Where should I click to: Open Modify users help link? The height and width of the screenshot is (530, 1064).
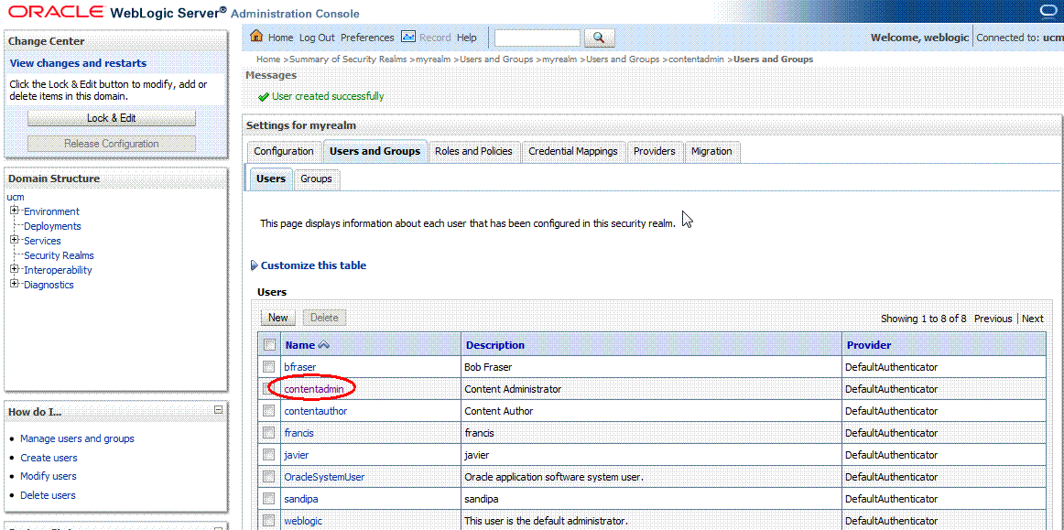(x=49, y=476)
